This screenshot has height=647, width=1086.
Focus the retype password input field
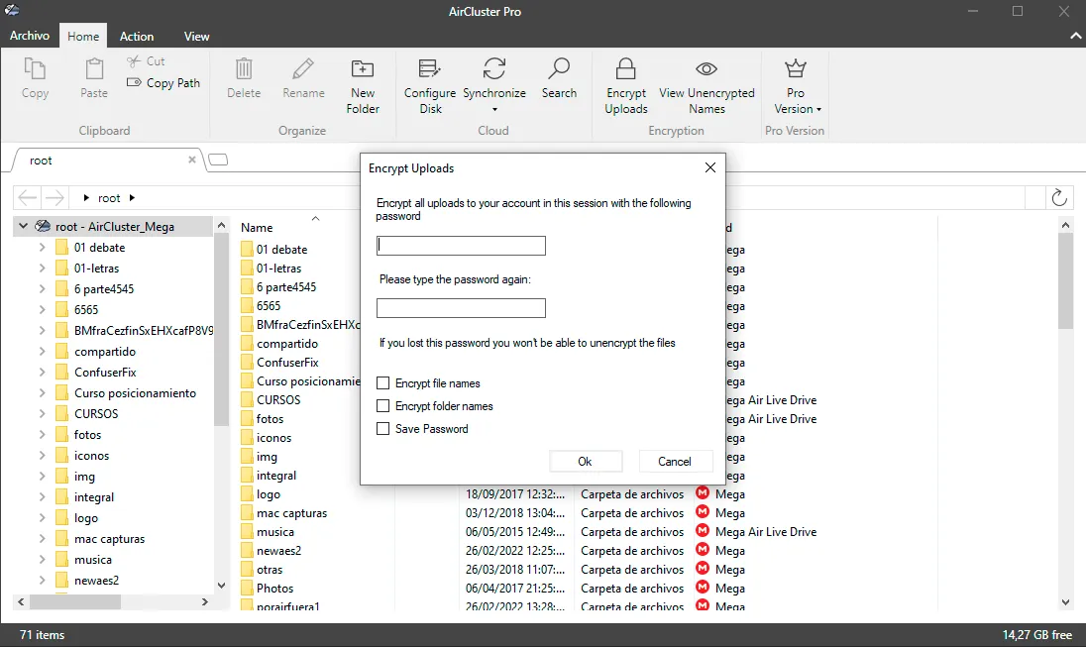point(462,308)
